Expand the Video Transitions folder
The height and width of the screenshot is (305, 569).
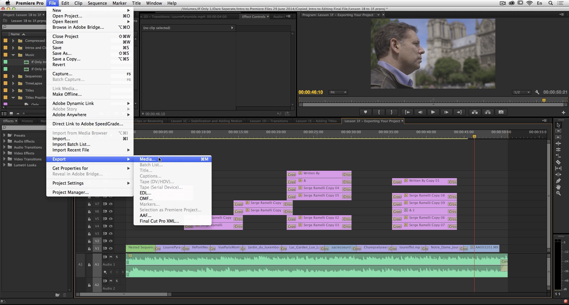4,159
